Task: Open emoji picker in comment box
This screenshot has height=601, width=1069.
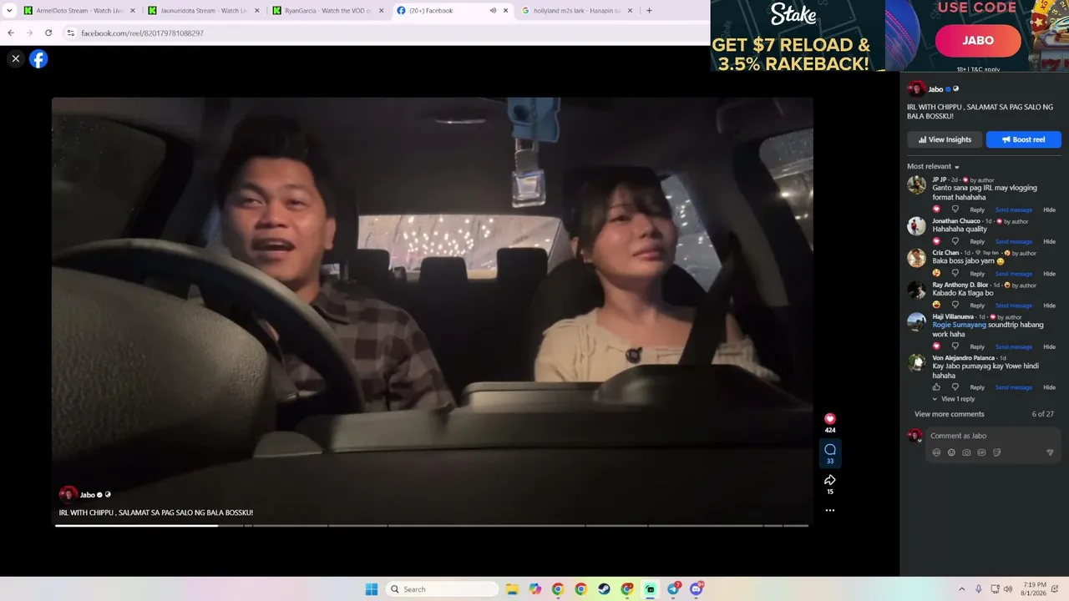Action: click(x=951, y=452)
